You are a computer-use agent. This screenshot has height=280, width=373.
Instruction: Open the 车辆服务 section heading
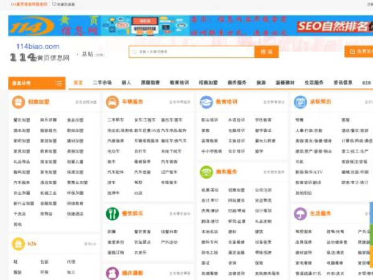pos(132,102)
